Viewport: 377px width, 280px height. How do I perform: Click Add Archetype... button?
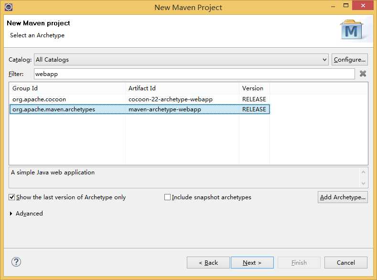pos(343,197)
